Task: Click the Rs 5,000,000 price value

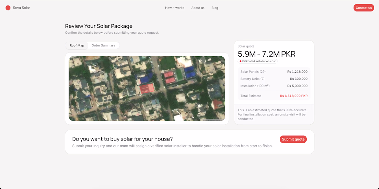Action: (297, 86)
